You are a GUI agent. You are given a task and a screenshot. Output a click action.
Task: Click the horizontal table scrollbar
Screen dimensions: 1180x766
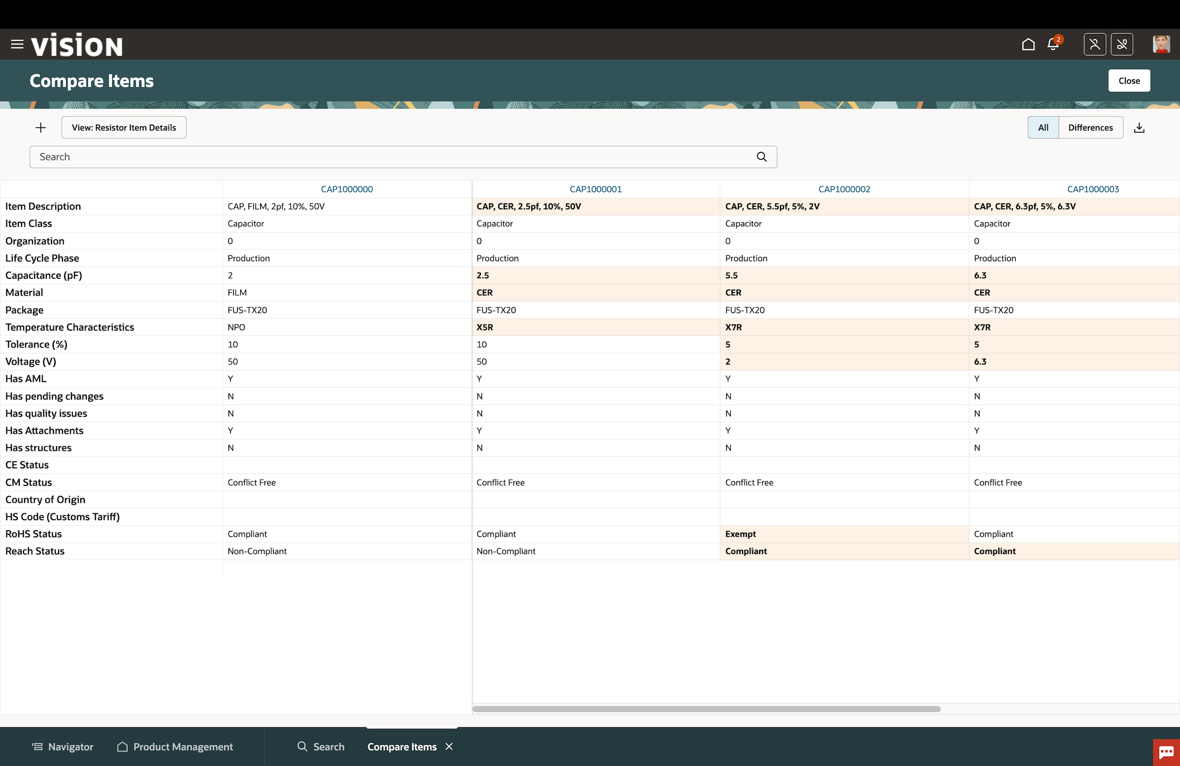tap(706, 709)
